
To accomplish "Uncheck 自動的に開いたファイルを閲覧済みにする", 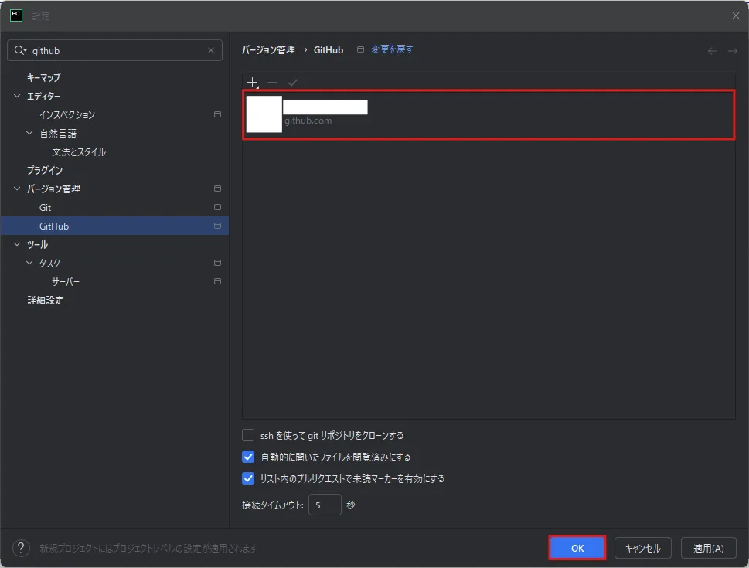I will [248, 457].
